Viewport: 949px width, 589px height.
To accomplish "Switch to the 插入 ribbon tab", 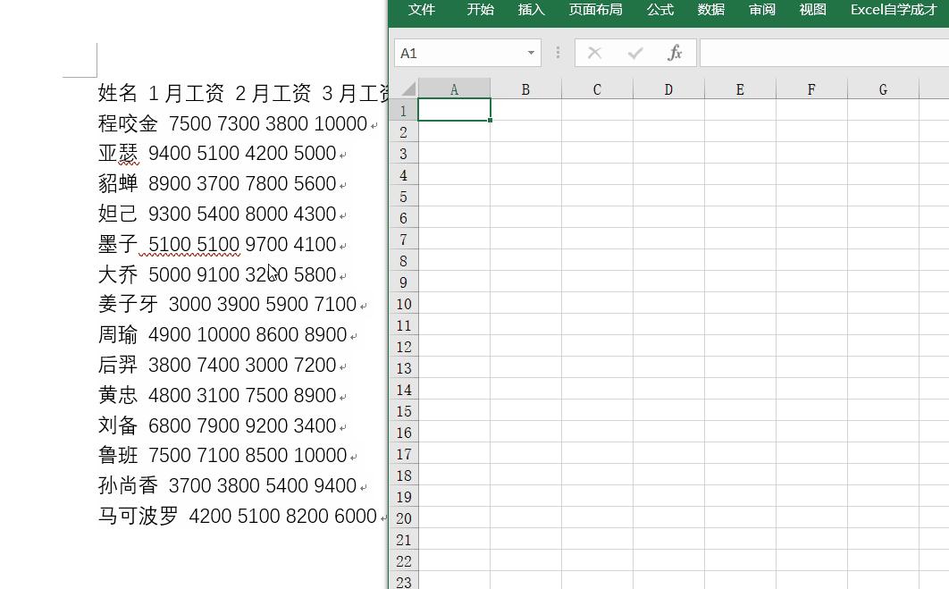I will 531,11.
